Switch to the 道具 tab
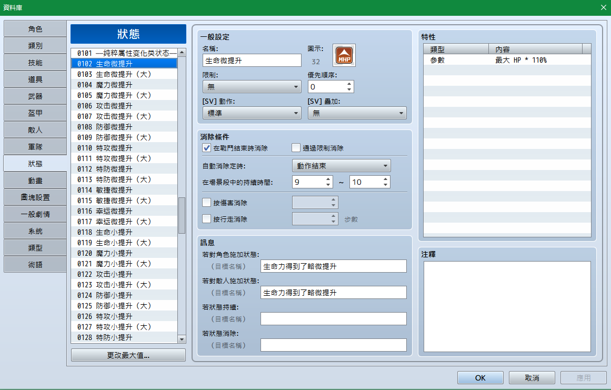 [x=35, y=79]
